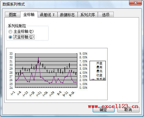Click the 0.00% secondary axis label
This screenshot has width=144, height=117.
pyautogui.click(x=83, y=88)
